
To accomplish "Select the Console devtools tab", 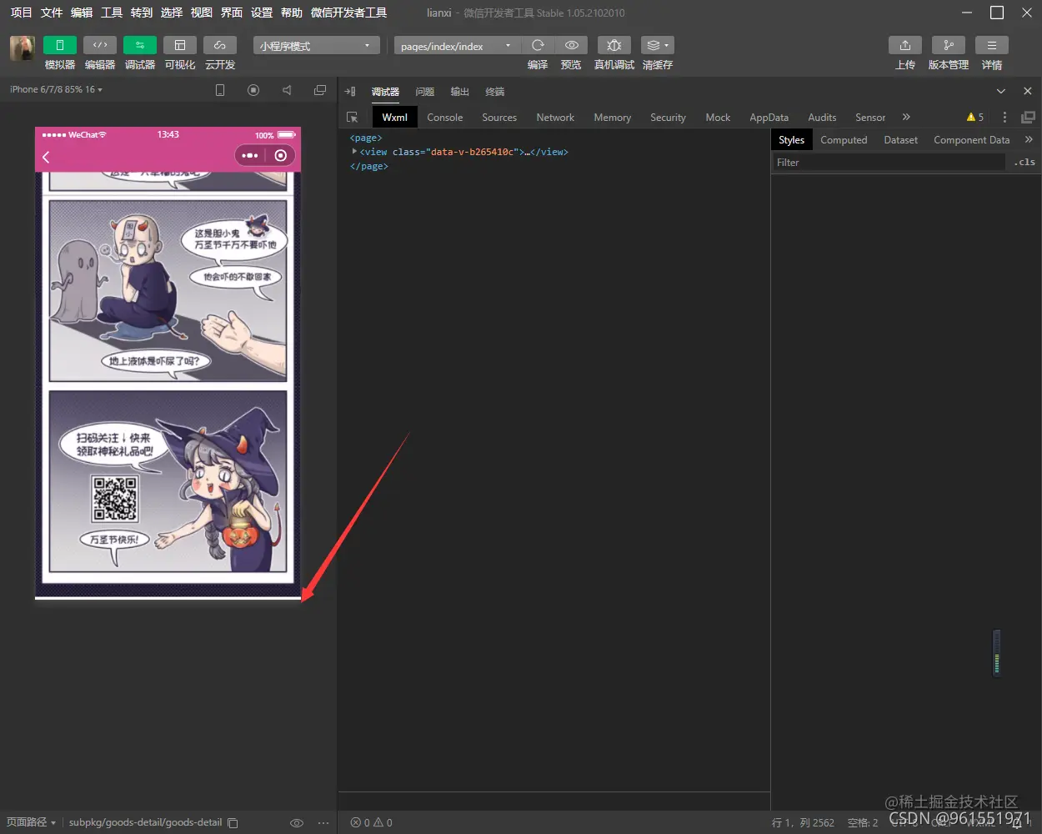I will point(445,118).
